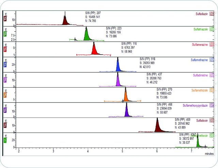Close the Sulfamethoxypyridazin chromatogram pane

coord(213,105)
